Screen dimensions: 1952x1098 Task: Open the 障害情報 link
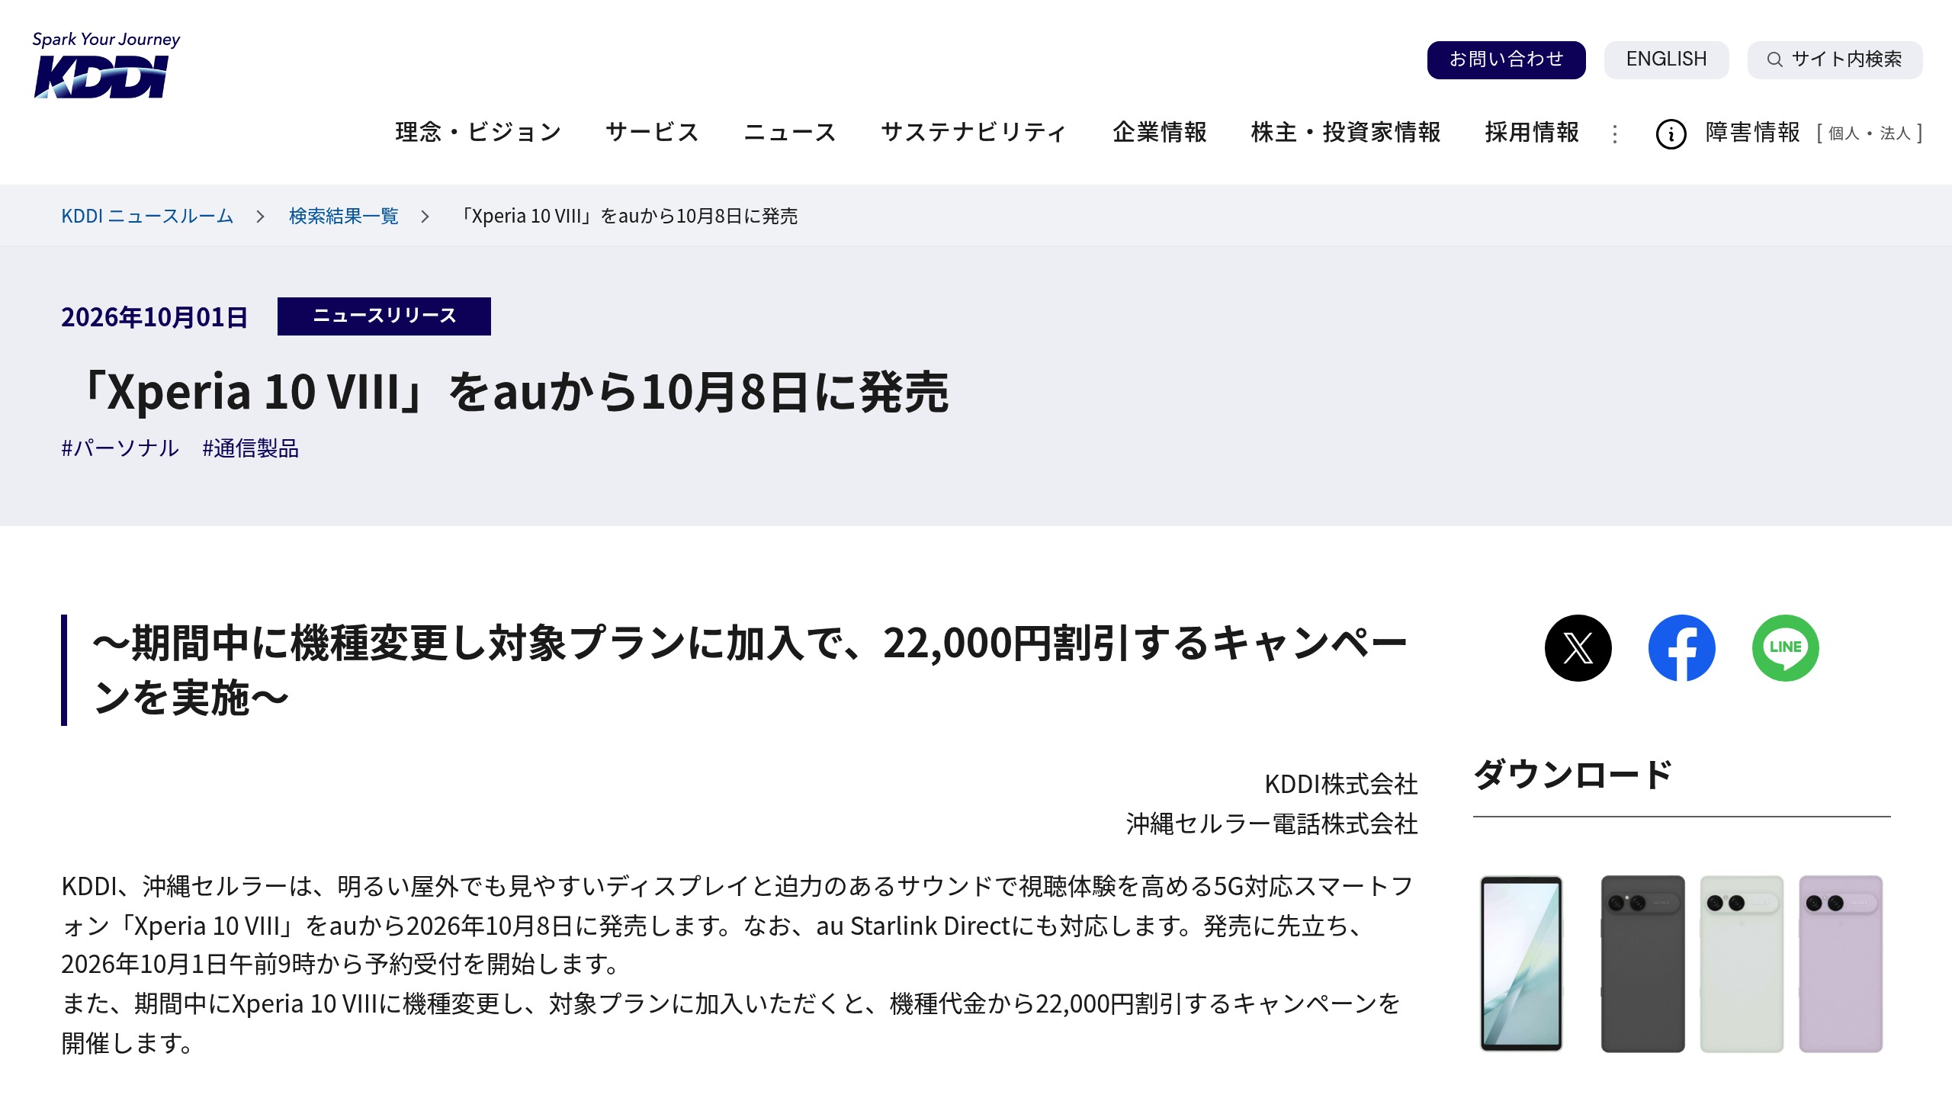1752,133
